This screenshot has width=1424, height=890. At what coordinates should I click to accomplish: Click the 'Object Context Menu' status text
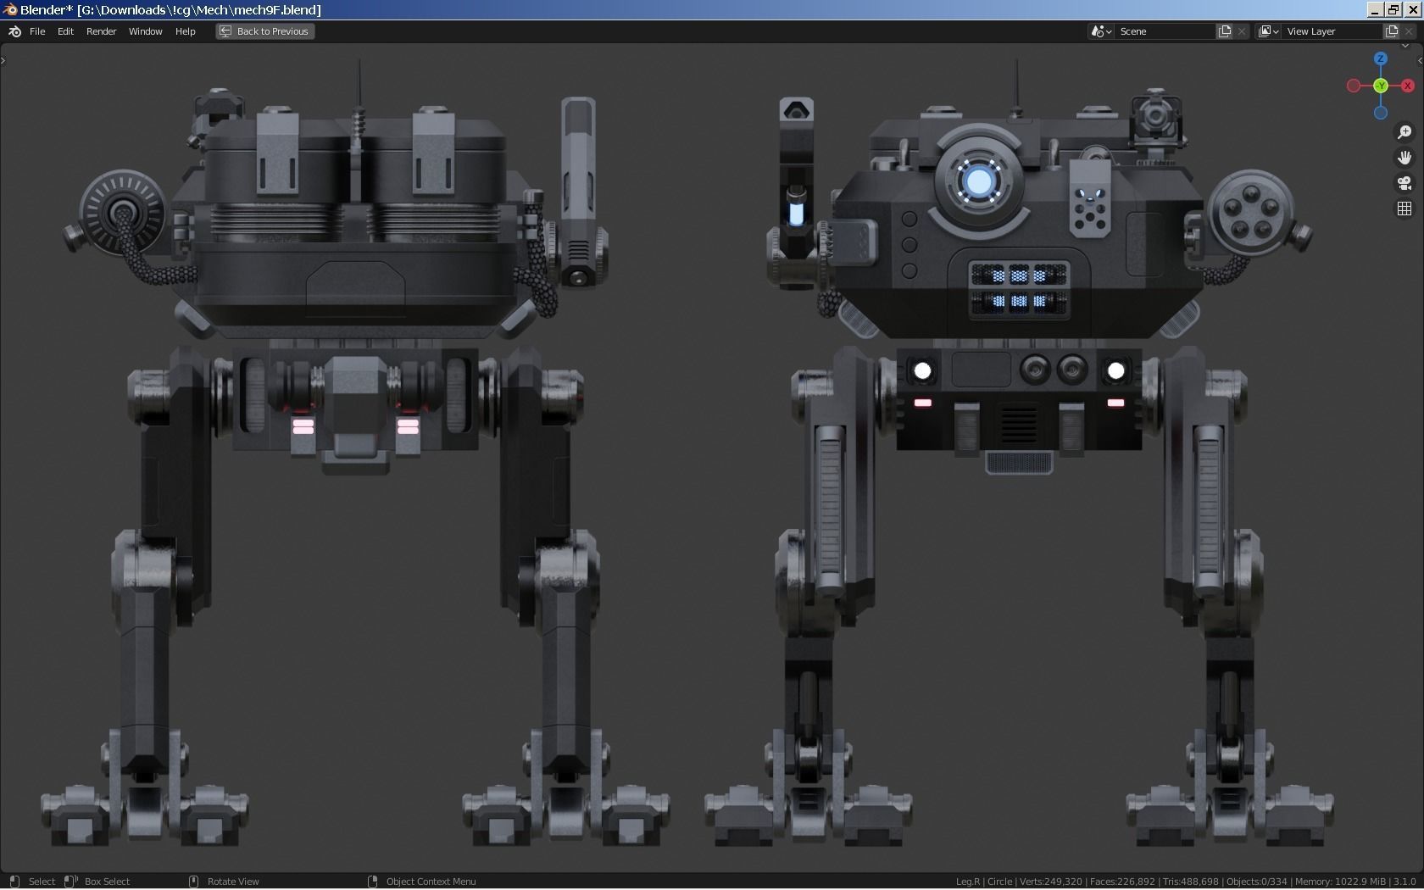431,882
